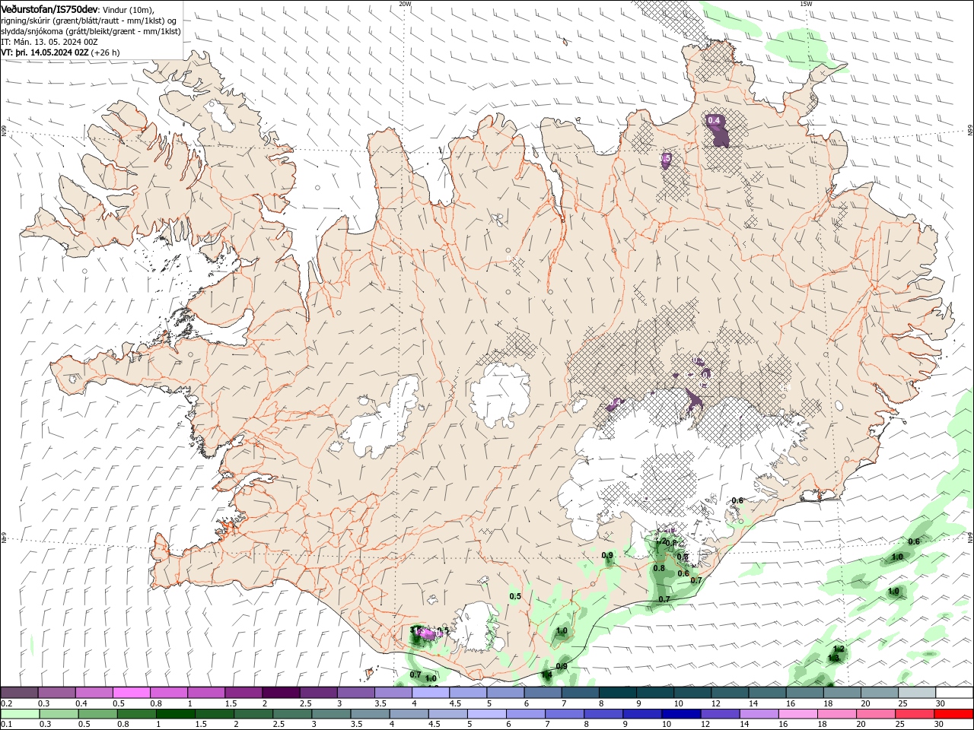The width and height of the screenshot is (974, 730).
Task: Click the '0.2' label in the snowfall legend
Action: tap(5, 703)
